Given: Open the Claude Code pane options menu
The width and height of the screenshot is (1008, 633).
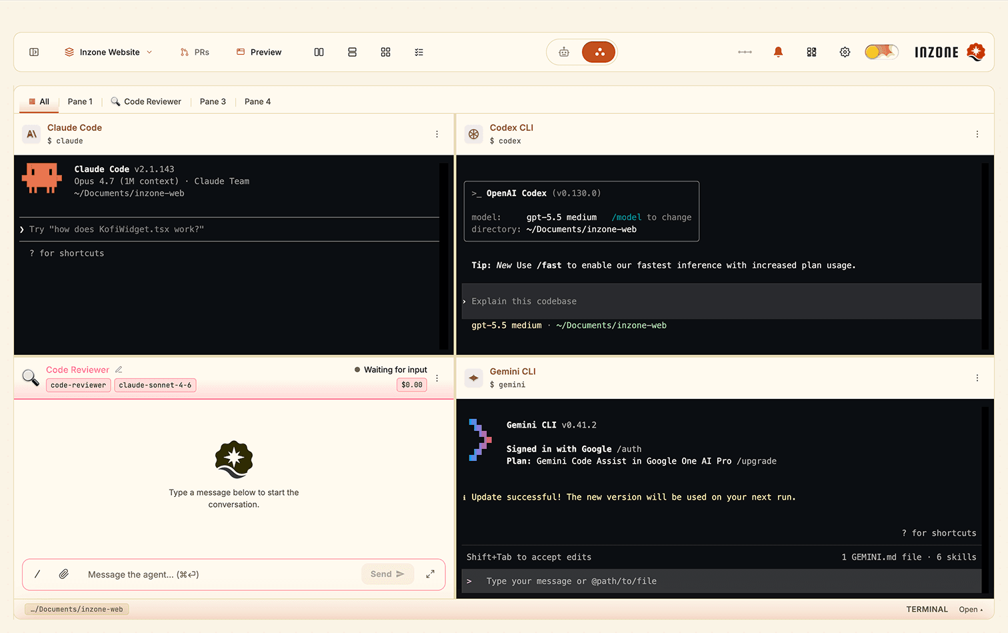Looking at the screenshot, I should tap(437, 134).
